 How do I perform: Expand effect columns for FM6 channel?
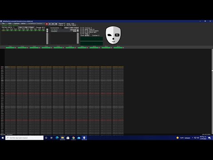(x=75, y=48)
